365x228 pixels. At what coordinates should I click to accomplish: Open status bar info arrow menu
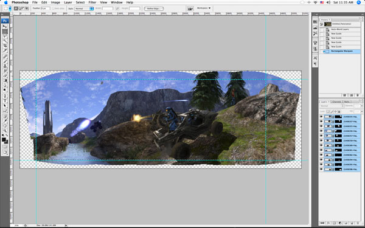pos(66,225)
